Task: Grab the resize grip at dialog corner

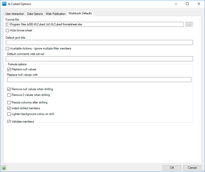Action: 203,170
